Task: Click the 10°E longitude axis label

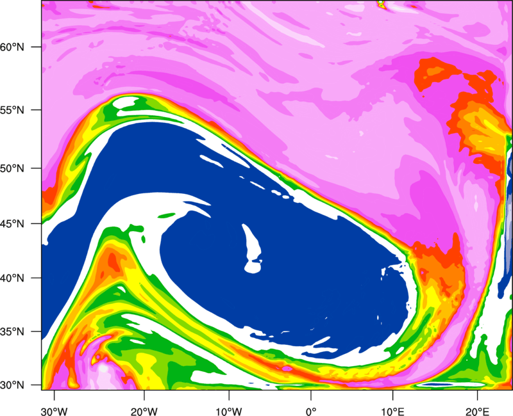Action: click(392, 412)
